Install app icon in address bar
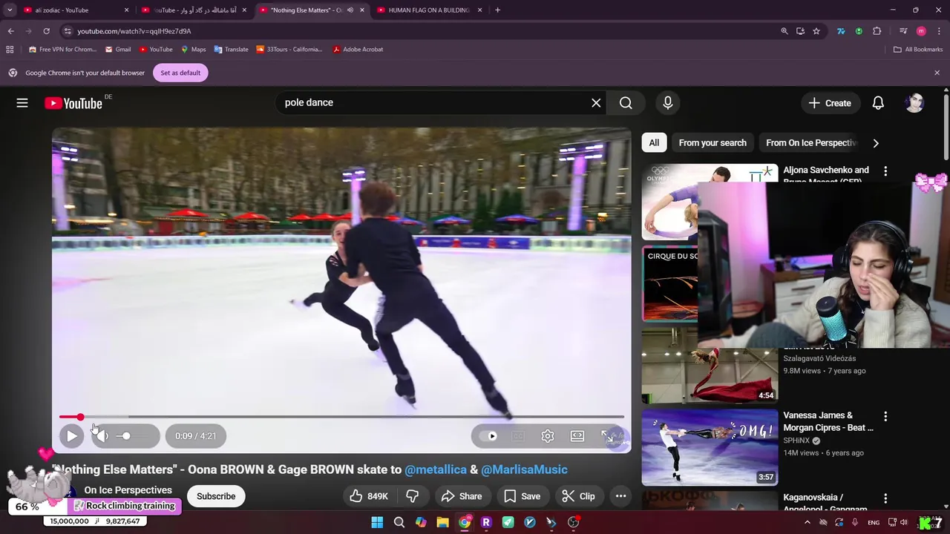This screenshot has width=950, height=534. pos(800,31)
